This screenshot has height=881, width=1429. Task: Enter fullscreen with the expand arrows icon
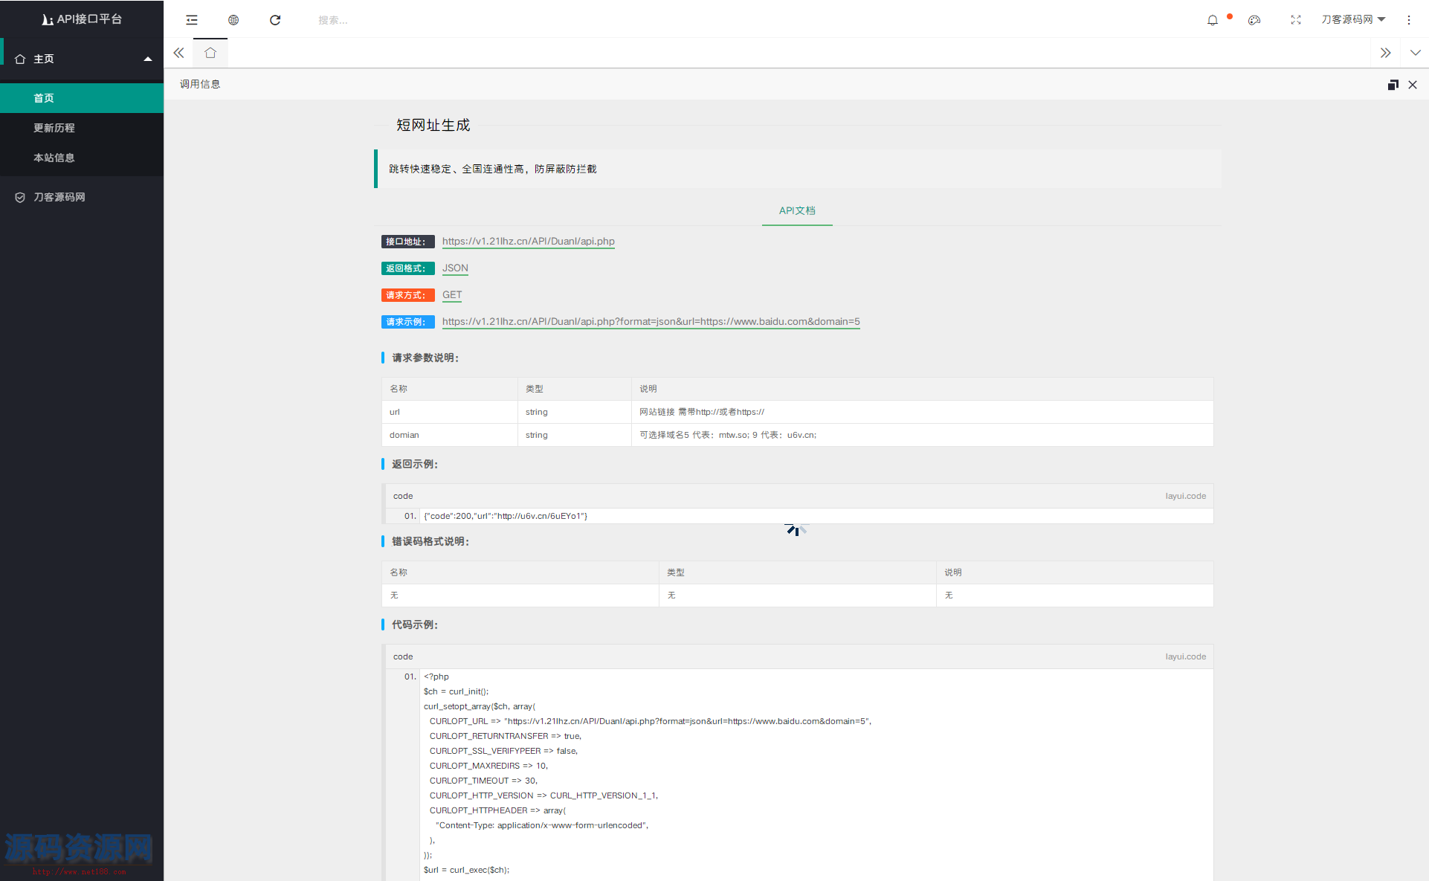[x=1296, y=20]
